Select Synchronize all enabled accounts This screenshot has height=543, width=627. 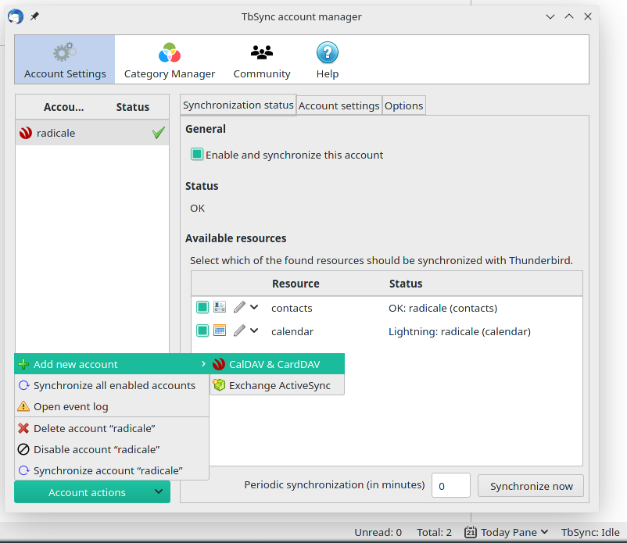[x=112, y=385]
